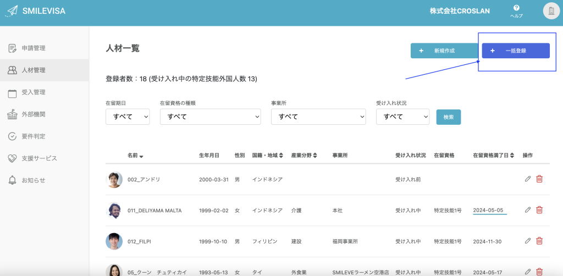Open the 在留資格の種類 dropdown
563x276 pixels.
point(211,117)
